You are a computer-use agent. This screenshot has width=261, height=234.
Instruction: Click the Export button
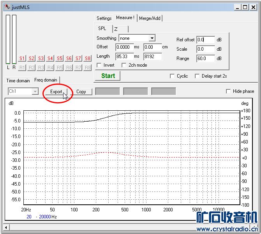56,92
